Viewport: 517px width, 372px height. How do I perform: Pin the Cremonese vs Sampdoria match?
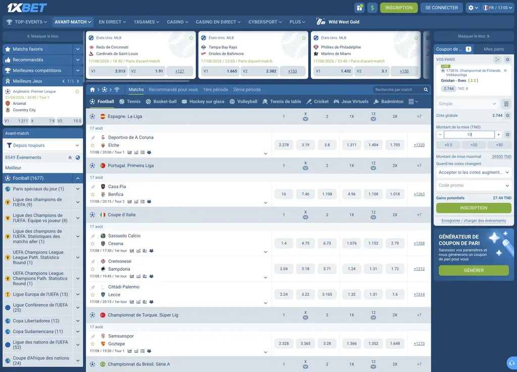tap(93, 261)
